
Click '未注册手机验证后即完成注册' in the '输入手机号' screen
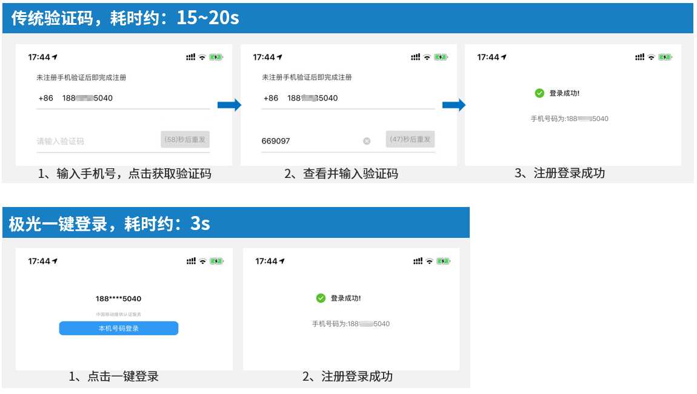coord(81,77)
